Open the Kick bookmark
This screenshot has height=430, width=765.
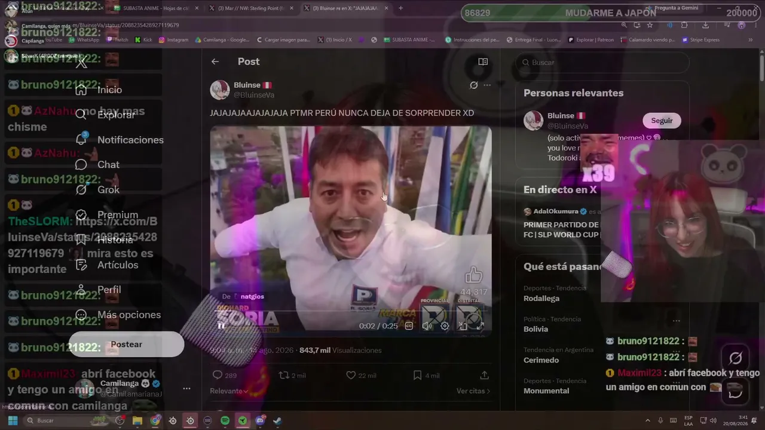[x=143, y=40]
